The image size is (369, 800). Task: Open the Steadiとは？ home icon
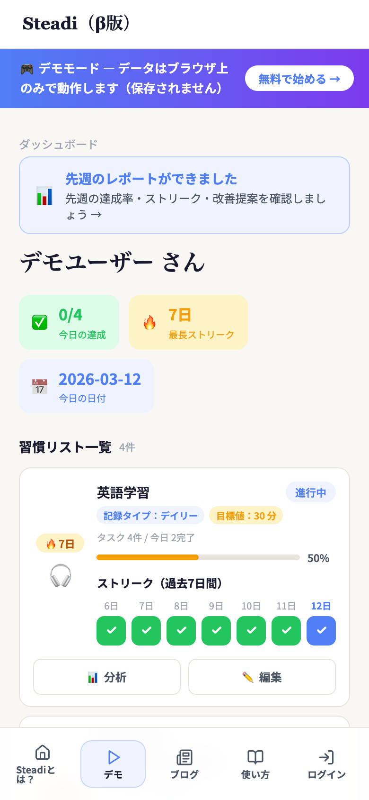click(43, 752)
